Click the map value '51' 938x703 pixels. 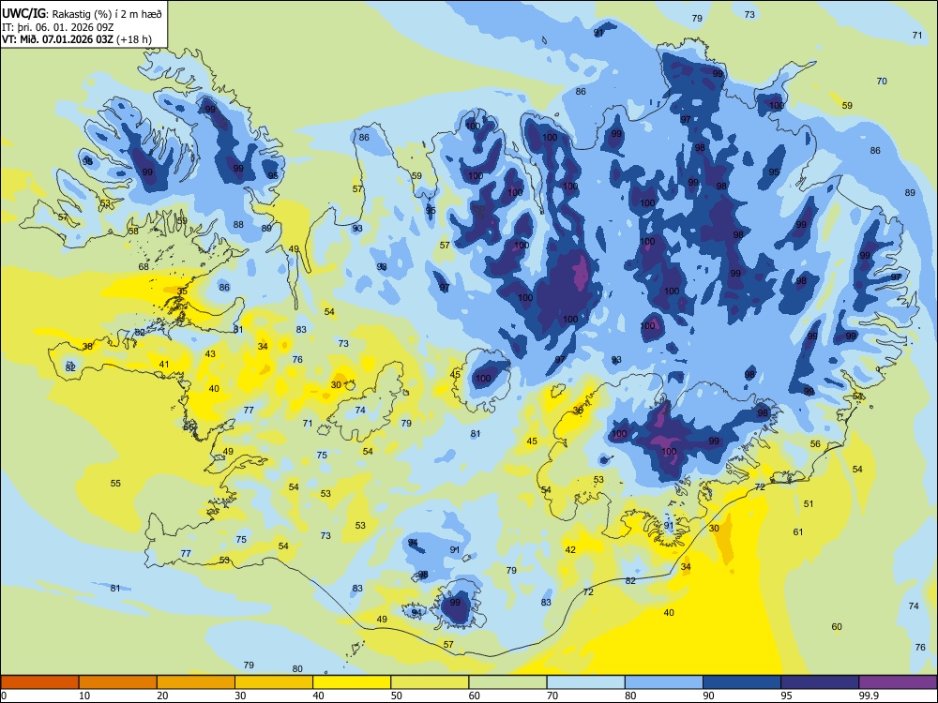pyautogui.click(x=809, y=504)
